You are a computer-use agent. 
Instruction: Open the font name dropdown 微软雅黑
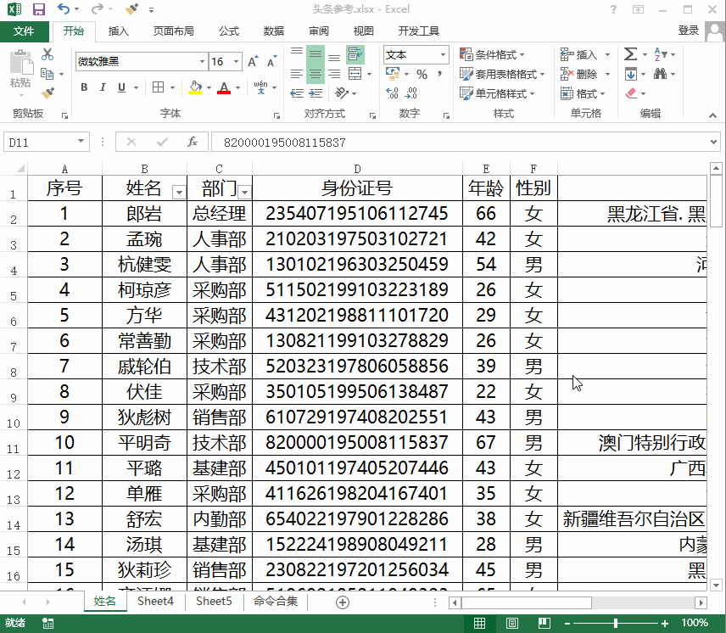202,62
